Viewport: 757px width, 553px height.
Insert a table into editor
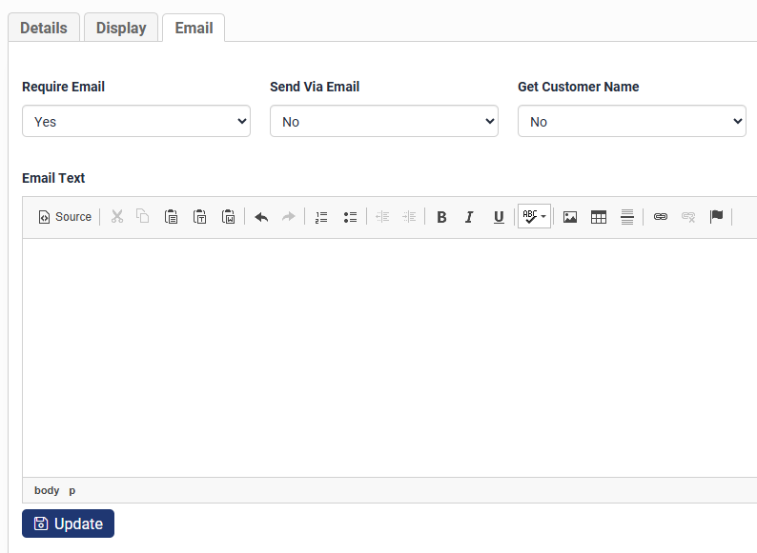[599, 217]
